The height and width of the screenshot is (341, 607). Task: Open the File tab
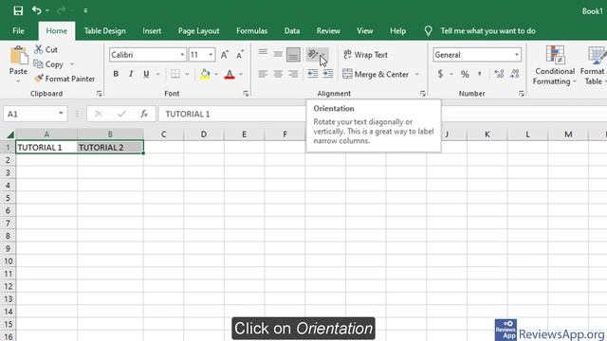coord(18,31)
